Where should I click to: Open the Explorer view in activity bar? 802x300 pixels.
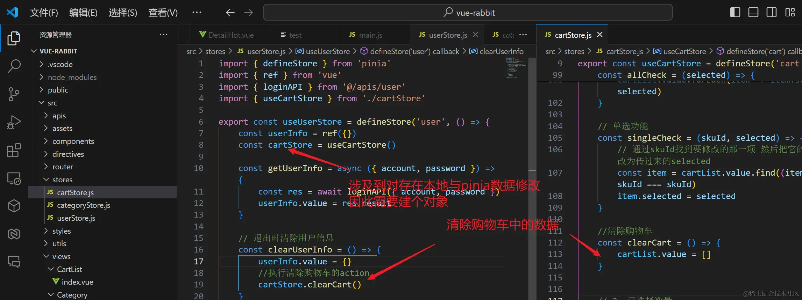pos(14,38)
